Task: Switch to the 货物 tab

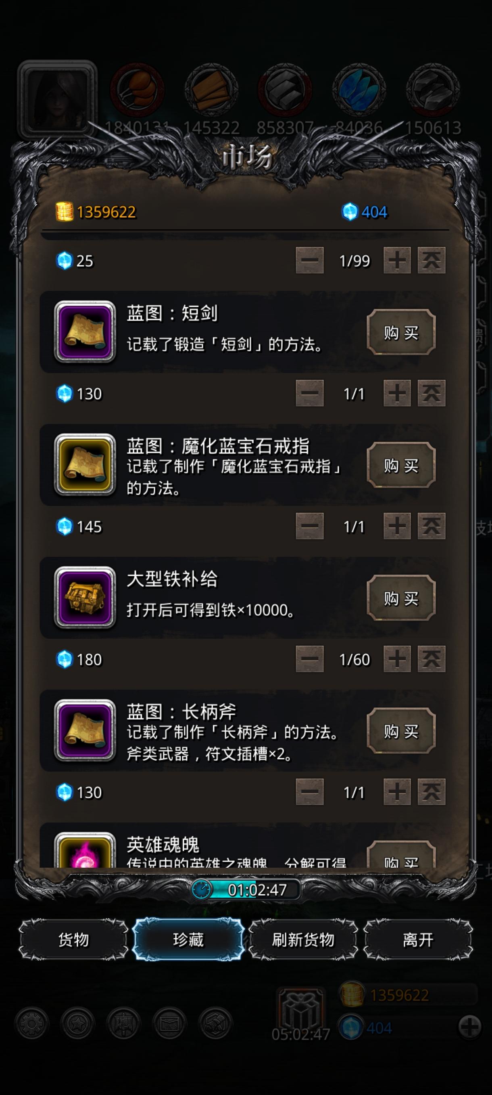Action: click(73, 940)
